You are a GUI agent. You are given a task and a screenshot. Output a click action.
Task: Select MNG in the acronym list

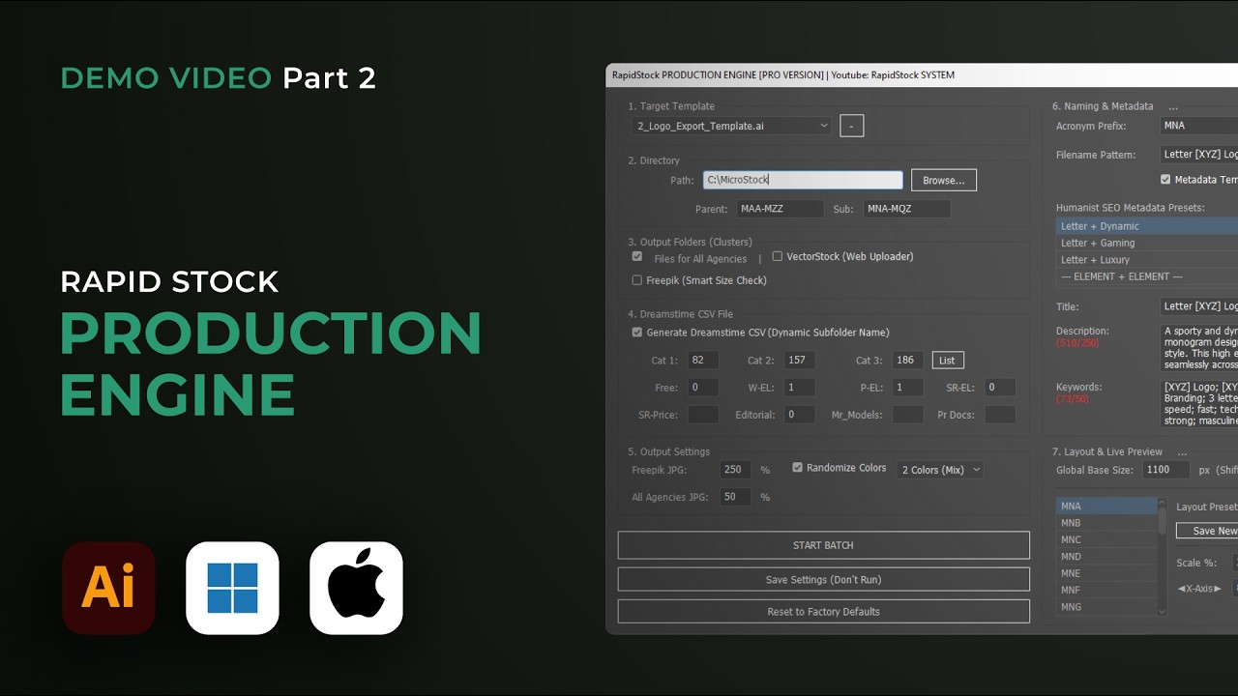point(1106,607)
